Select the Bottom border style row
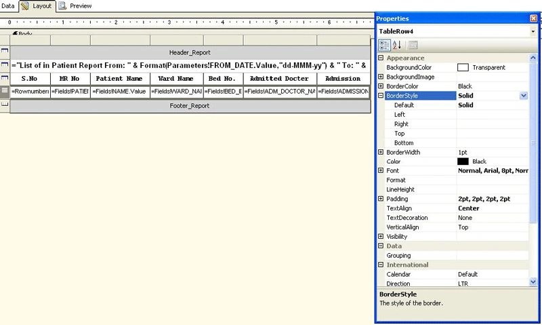The height and width of the screenshot is (325, 542). tap(456, 142)
